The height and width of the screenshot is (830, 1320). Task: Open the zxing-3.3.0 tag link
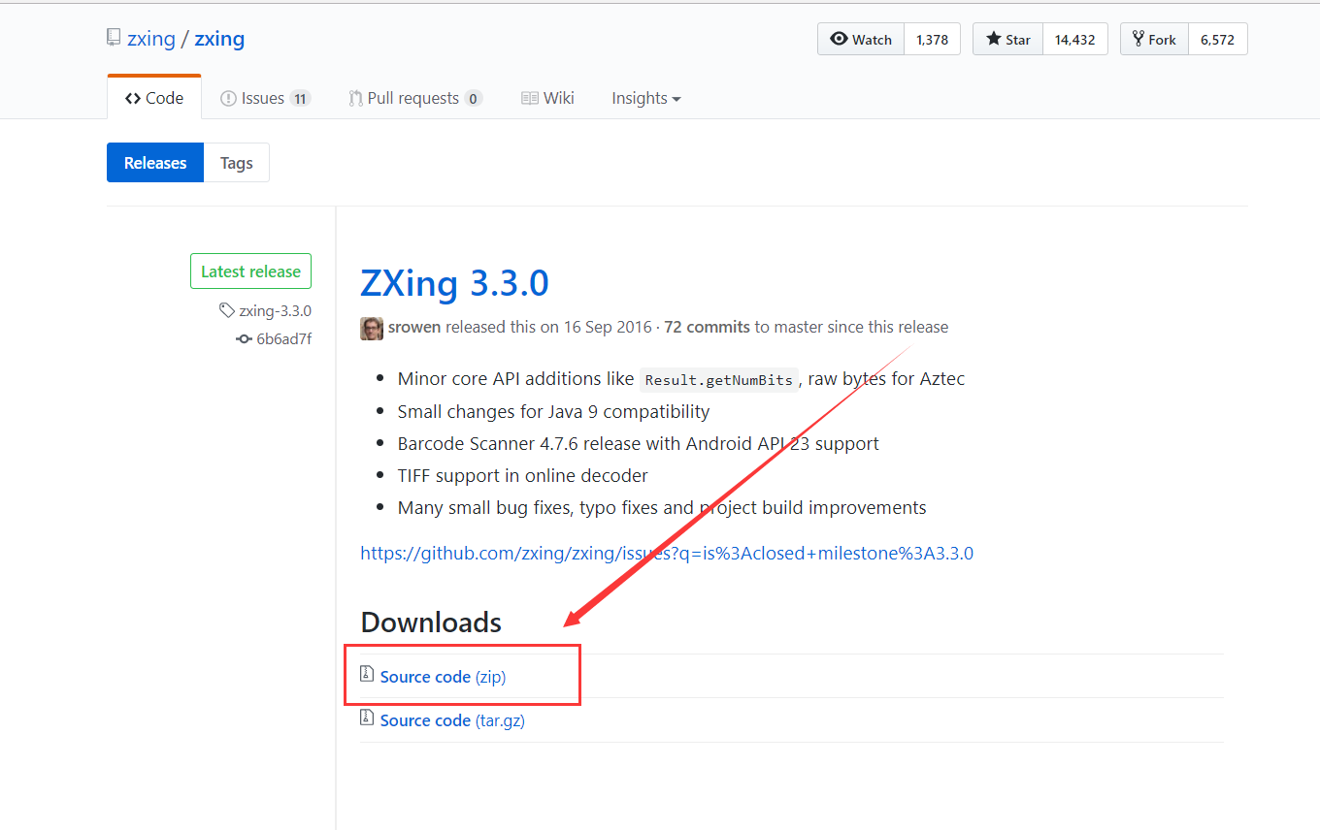tap(276, 311)
